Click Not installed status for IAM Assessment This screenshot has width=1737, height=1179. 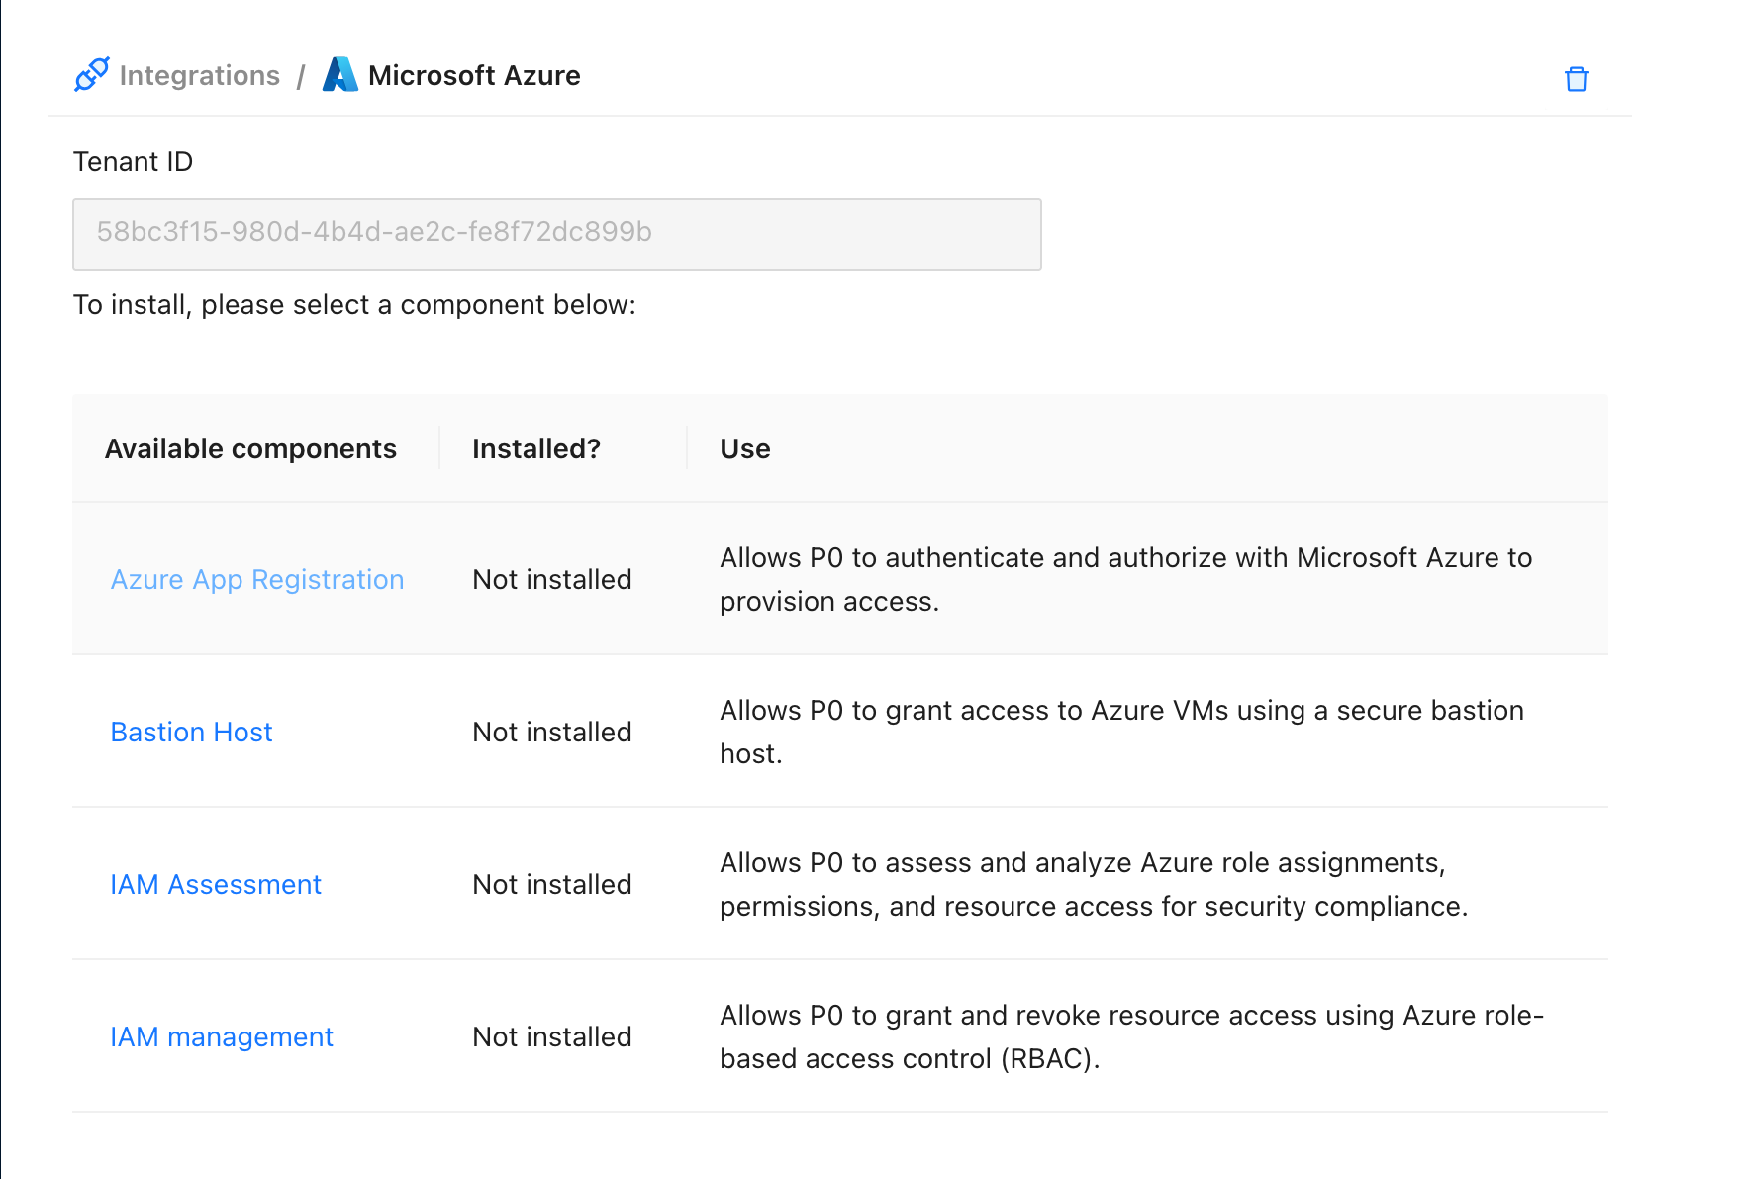(551, 884)
